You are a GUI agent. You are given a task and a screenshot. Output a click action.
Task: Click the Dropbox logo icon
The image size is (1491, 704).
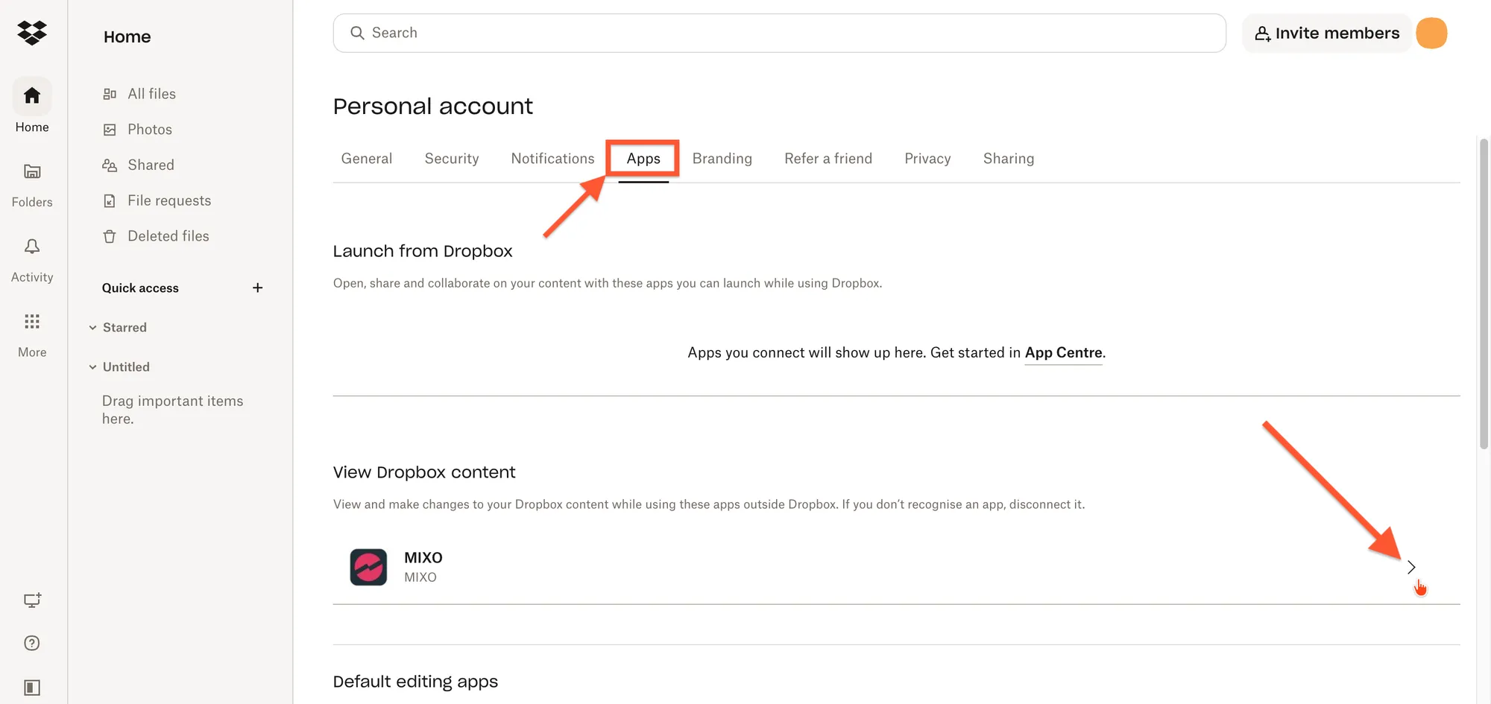[x=32, y=33]
